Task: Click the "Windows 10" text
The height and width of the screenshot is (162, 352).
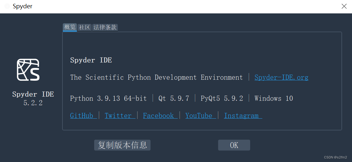Action: point(274,98)
